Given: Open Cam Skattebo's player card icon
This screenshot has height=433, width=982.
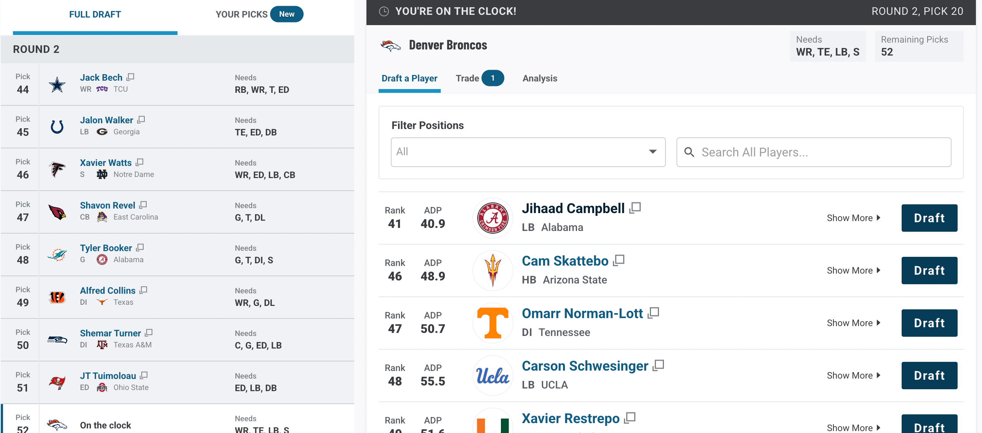Looking at the screenshot, I should point(618,261).
